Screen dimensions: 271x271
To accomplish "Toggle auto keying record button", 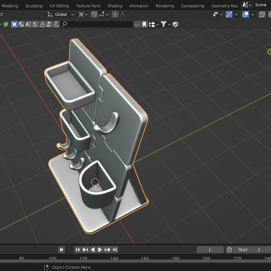I will click(61, 249).
